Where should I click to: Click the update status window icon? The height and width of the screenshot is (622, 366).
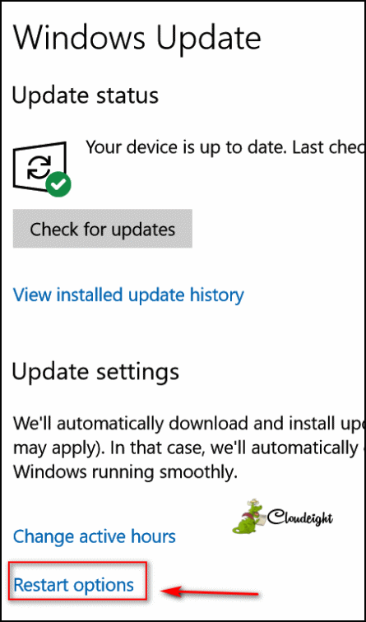click(x=39, y=167)
